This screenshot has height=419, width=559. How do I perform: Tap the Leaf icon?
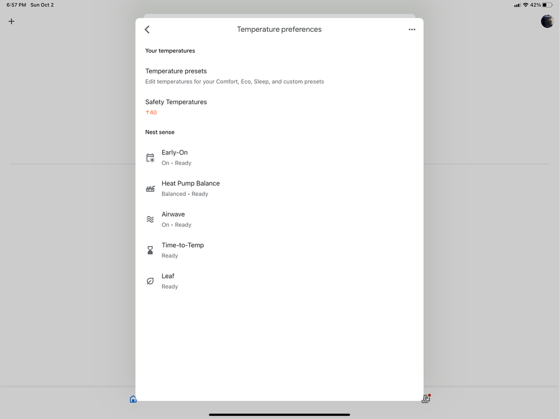[151, 281]
